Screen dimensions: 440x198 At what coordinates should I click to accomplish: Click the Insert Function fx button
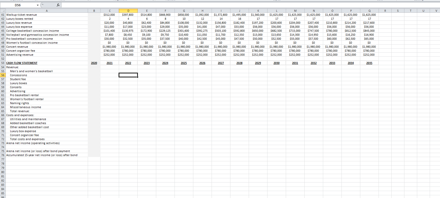tap(58, 5)
